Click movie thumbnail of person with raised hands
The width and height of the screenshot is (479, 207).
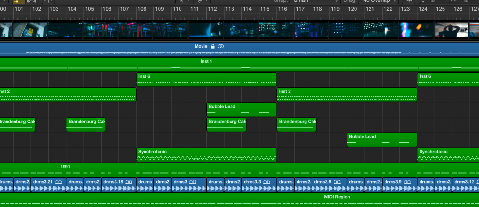pyautogui.click(x=451, y=30)
